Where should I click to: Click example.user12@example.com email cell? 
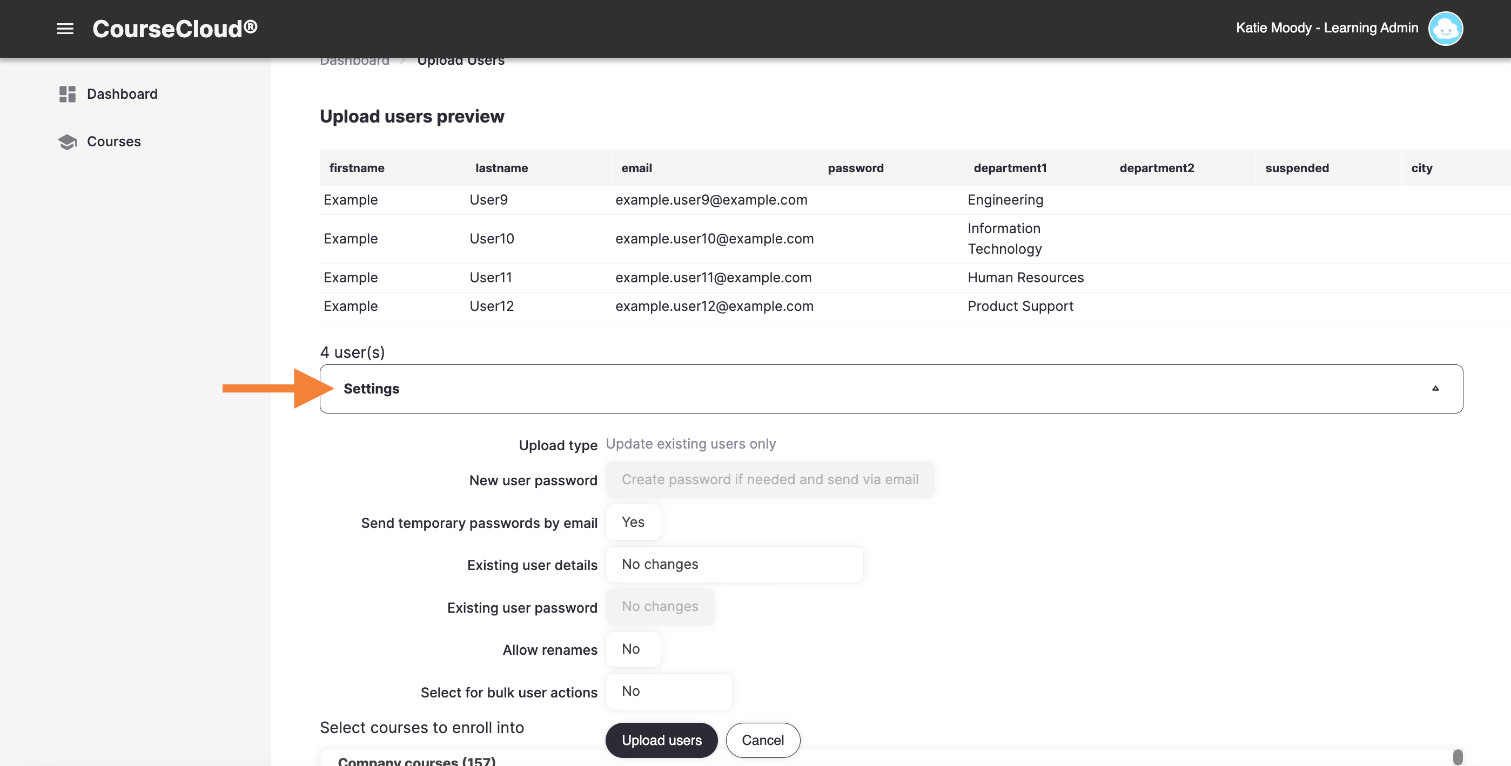click(714, 306)
